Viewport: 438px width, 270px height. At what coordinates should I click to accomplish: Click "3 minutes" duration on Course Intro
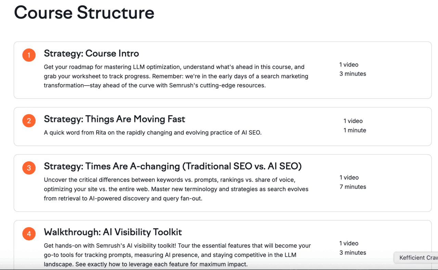(353, 74)
